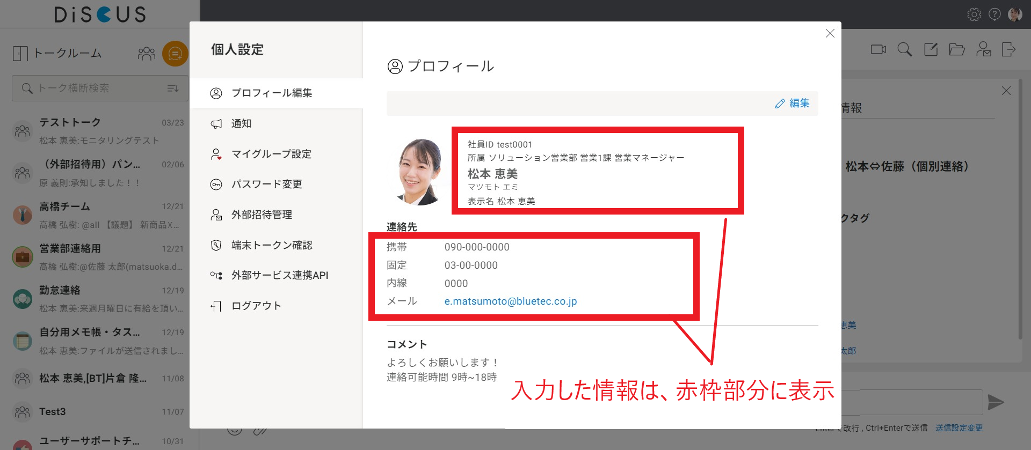
Task: Open パスワード変更 settings
Action: 276,184
